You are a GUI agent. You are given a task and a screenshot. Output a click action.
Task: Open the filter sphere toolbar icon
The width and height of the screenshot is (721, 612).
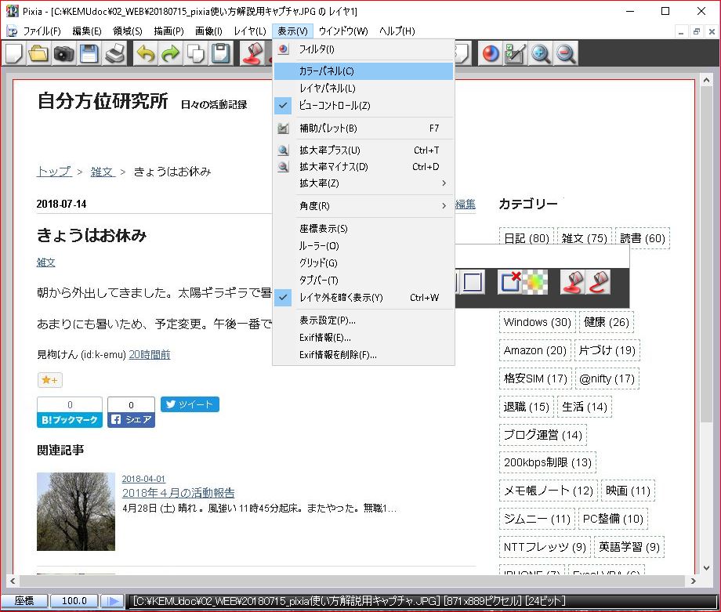[x=491, y=53]
